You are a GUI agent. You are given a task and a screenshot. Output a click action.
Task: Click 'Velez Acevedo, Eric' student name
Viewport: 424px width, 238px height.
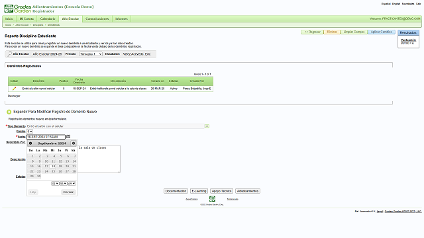[x=137, y=54]
